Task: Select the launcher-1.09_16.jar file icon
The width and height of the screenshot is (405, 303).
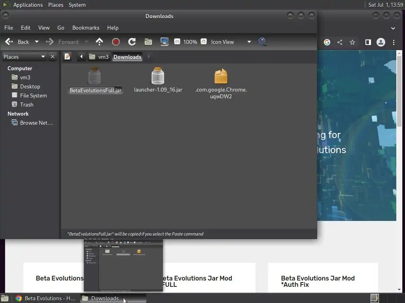Action: point(158,76)
